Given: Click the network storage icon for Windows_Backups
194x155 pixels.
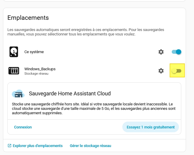Looking at the screenshot, I should pos(14,71).
